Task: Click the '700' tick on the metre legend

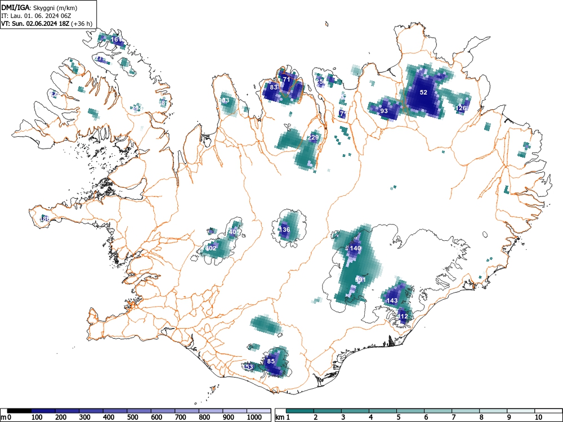Action: click(181, 417)
